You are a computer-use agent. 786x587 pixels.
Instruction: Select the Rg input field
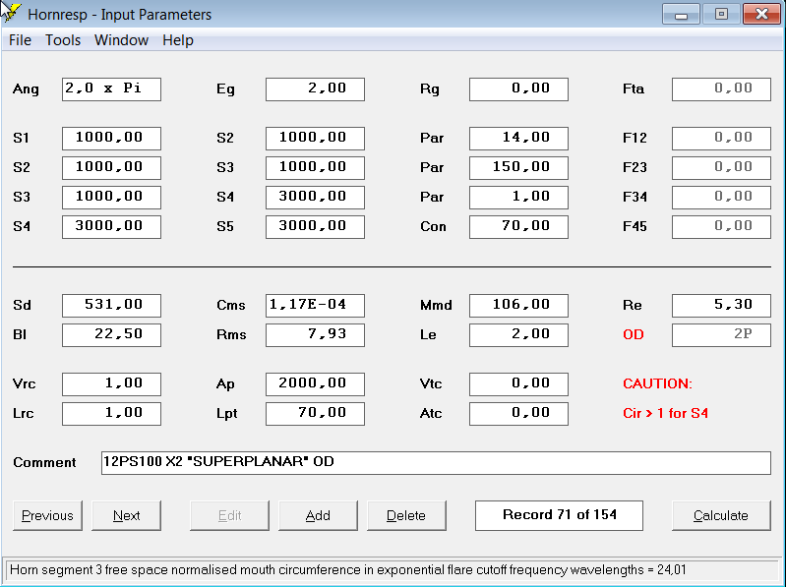(x=518, y=89)
